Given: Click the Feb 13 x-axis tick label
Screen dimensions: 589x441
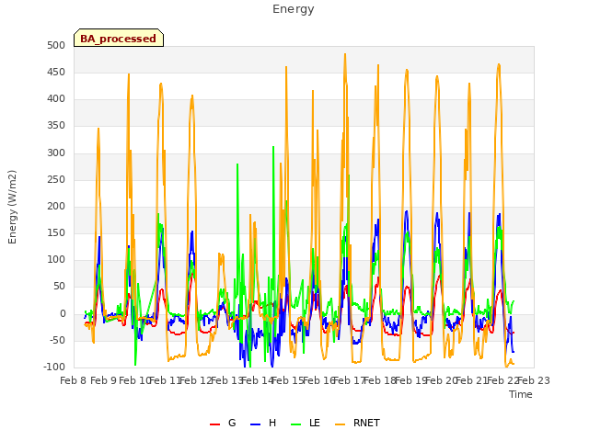Looking at the screenshot, I should (227, 380).
